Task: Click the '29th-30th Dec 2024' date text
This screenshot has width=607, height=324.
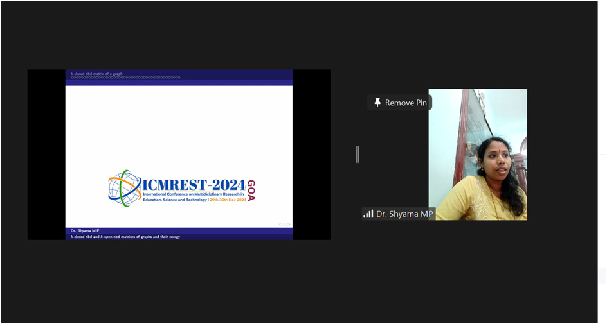Action: (228, 200)
